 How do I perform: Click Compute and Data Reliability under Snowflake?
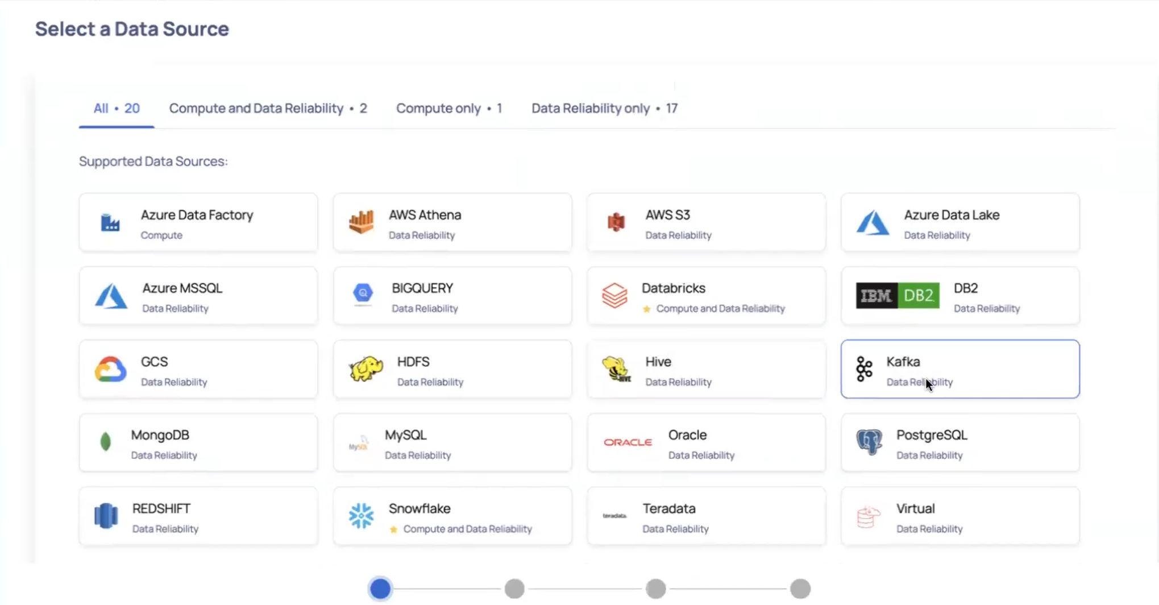[467, 529]
